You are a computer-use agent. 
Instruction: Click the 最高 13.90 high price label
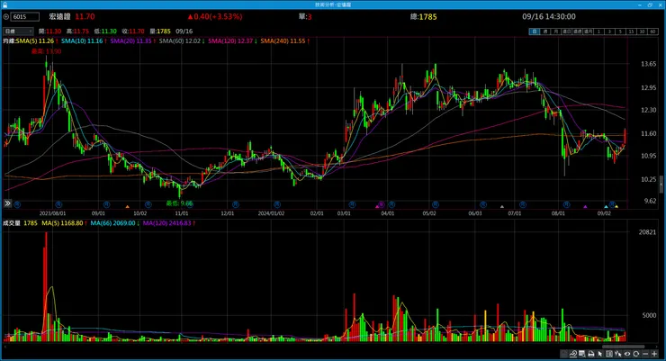tap(46, 51)
